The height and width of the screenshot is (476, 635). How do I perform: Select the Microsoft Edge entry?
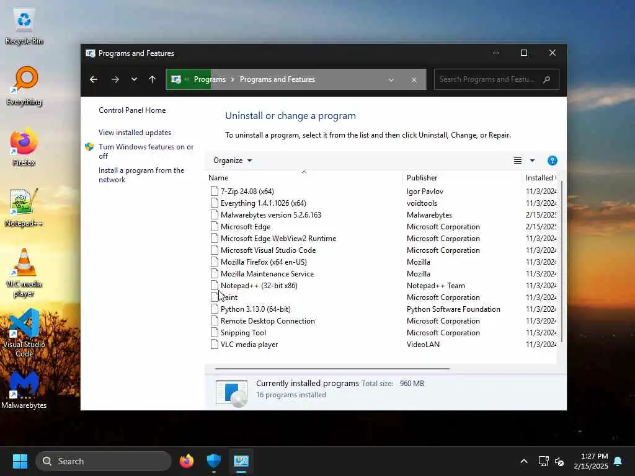(383, 227)
